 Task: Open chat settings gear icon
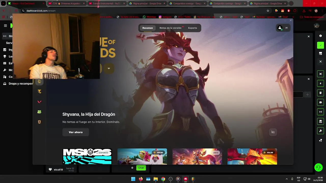[x=132, y=168]
